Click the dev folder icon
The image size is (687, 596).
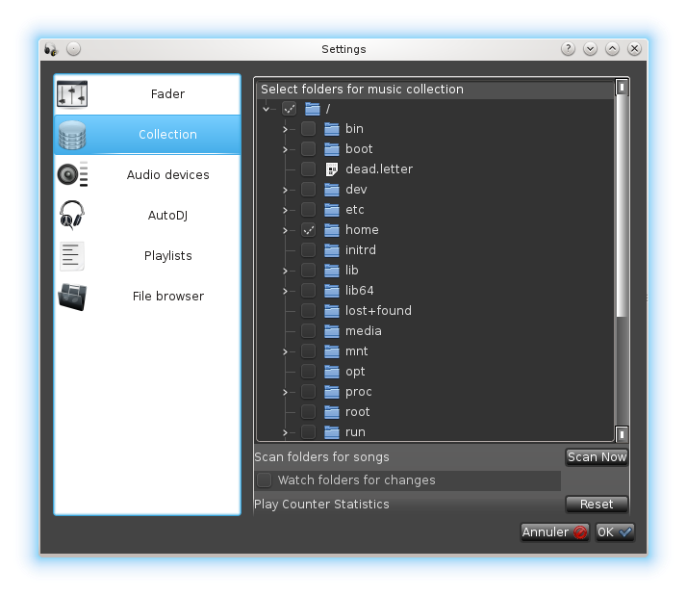tap(332, 190)
